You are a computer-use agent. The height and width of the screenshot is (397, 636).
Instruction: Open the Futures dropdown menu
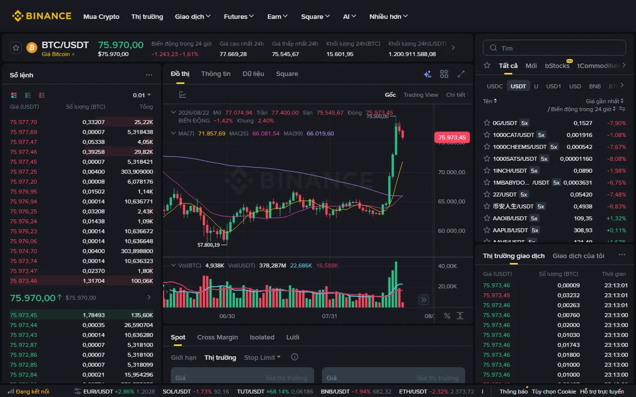coord(239,16)
